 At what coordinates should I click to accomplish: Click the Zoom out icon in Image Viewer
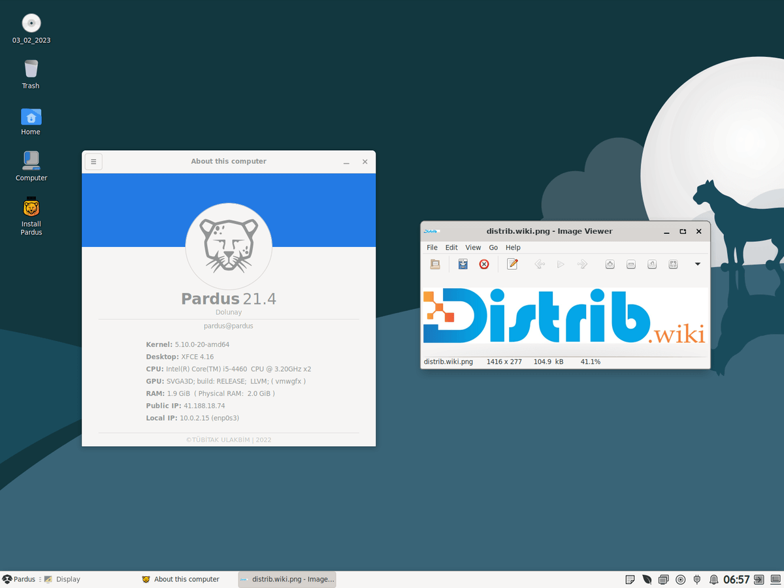click(631, 264)
